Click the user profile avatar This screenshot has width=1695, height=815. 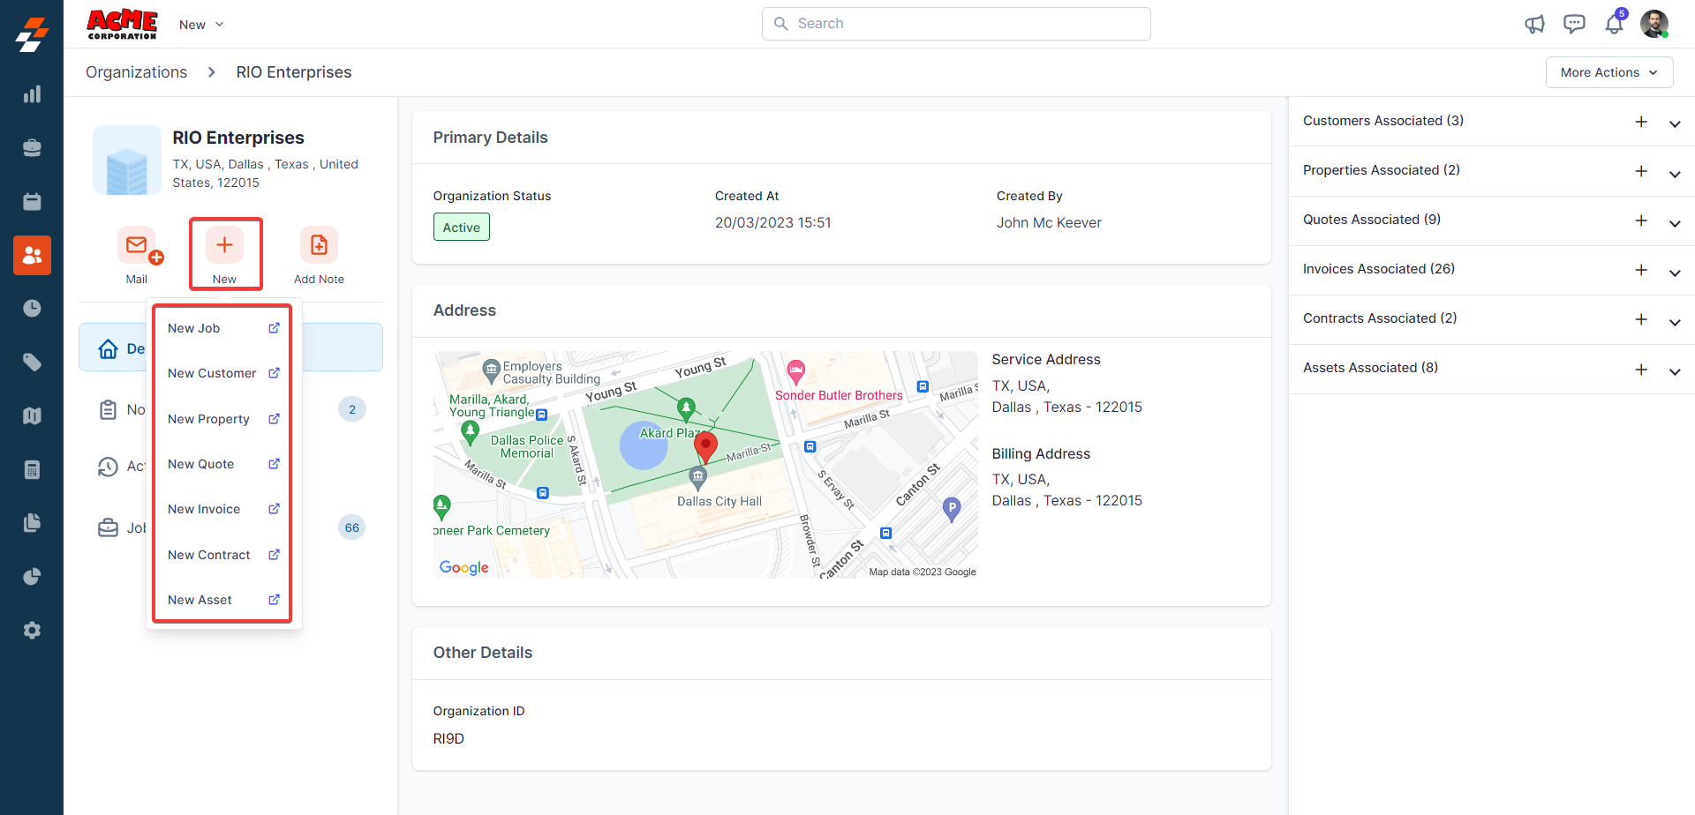coord(1654,24)
